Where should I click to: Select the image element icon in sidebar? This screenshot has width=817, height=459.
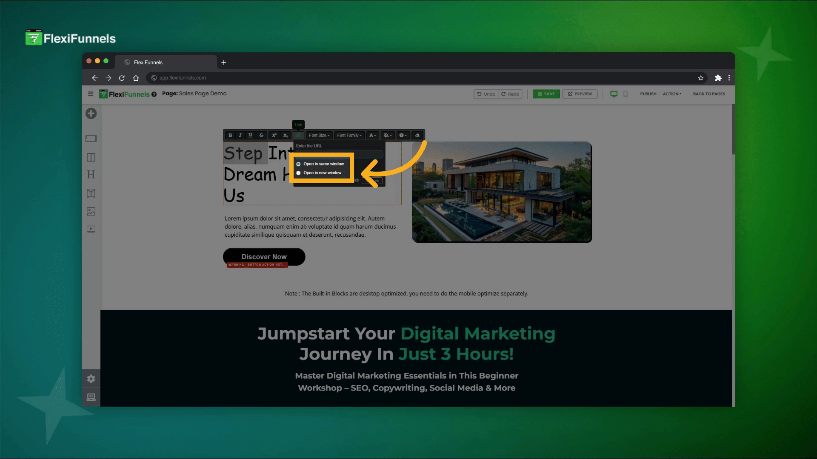(x=91, y=211)
